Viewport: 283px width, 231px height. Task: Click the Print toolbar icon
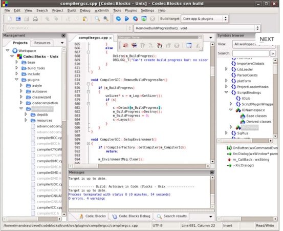pyautogui.click(x=35, y=18)
